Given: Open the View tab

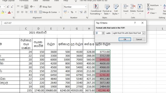Looking at the screenshot, I should coord(57,1).
